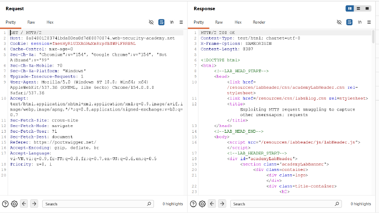Viewport: 379px width, 213px height.
Task: Click magnifier icon in Request search
Action: [149, 204]
